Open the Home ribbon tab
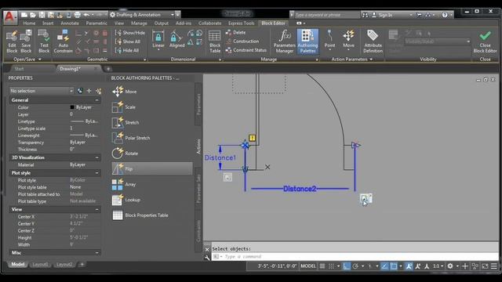This screenshot has width=502, height=282. click(29, 23)
